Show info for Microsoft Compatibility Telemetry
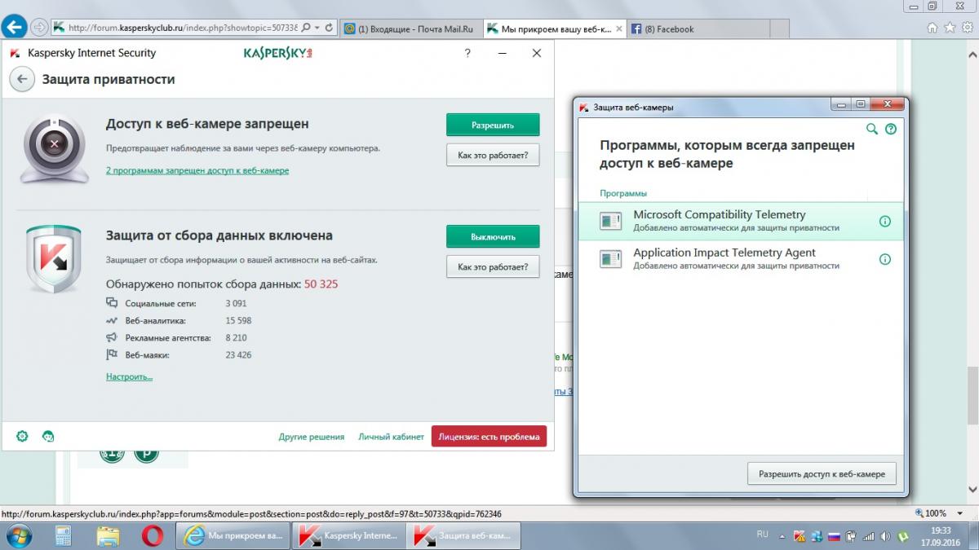 pos(885,221)
